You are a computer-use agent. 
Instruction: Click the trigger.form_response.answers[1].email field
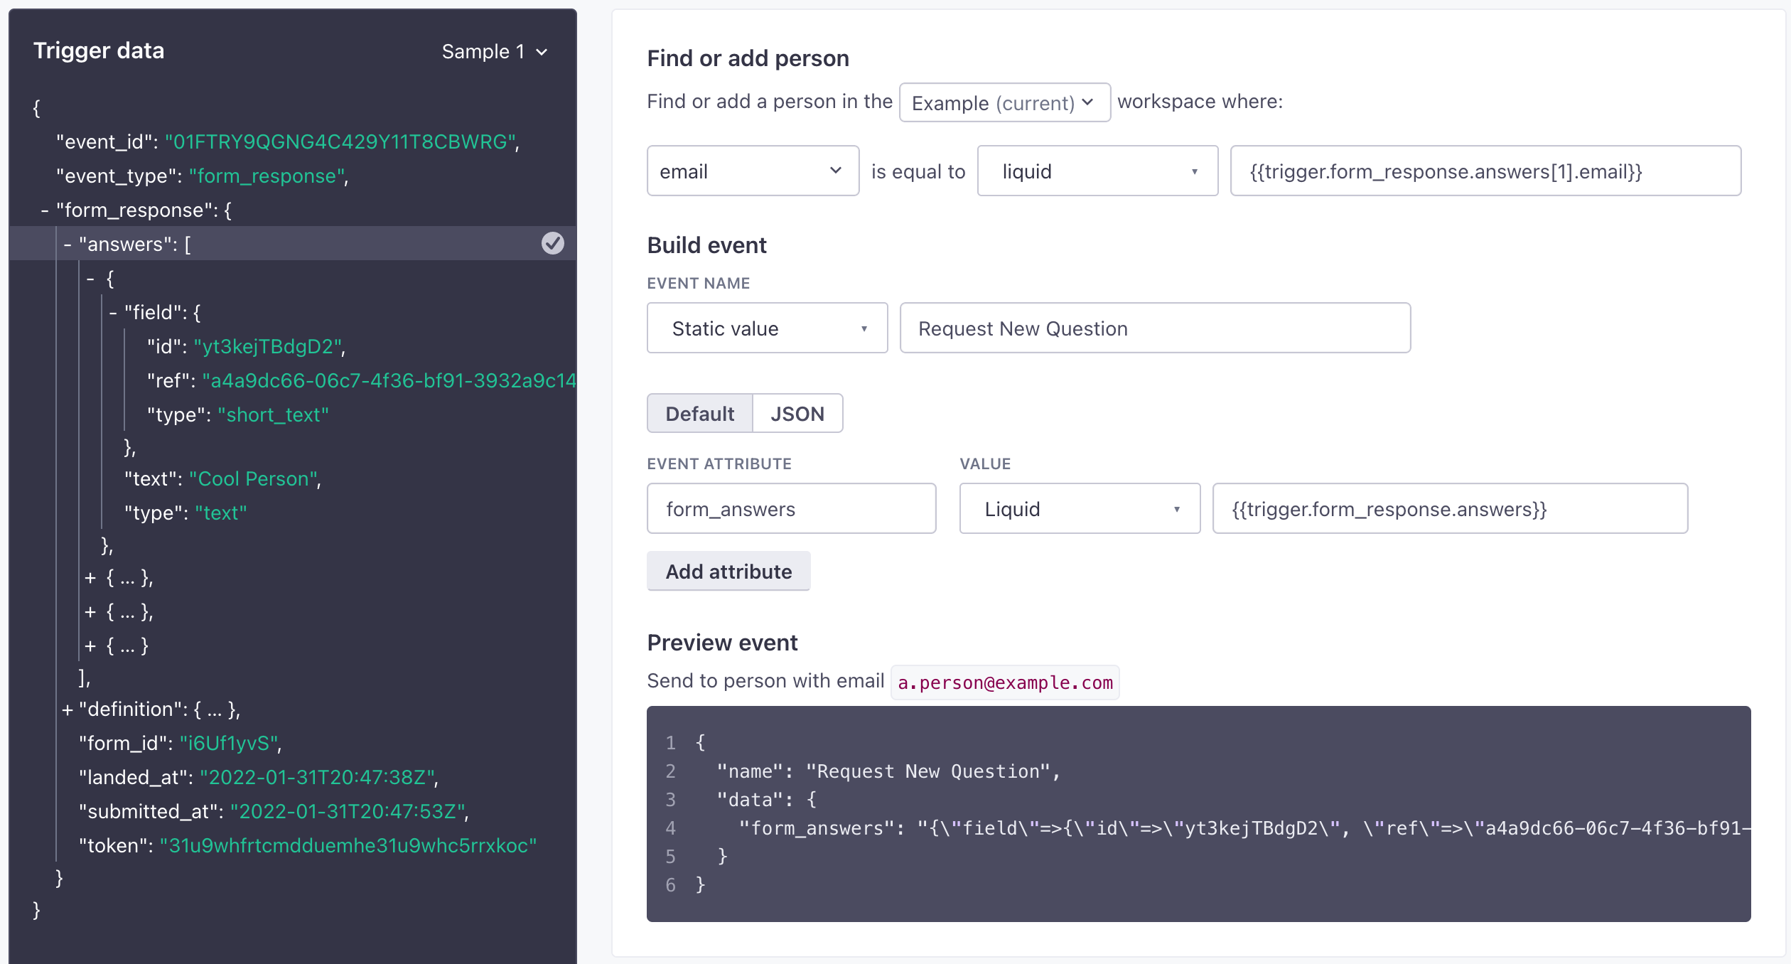(1484, 171)
